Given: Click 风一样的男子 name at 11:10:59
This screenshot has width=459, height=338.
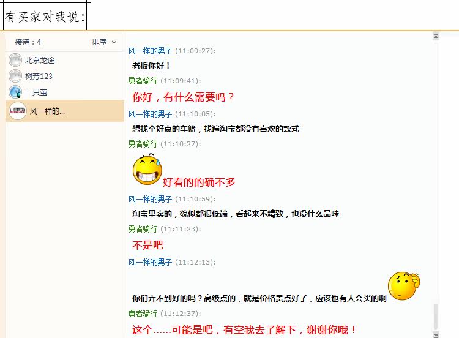Looking at the screenshot, I should pyautogui.click(x=150, y=199).
